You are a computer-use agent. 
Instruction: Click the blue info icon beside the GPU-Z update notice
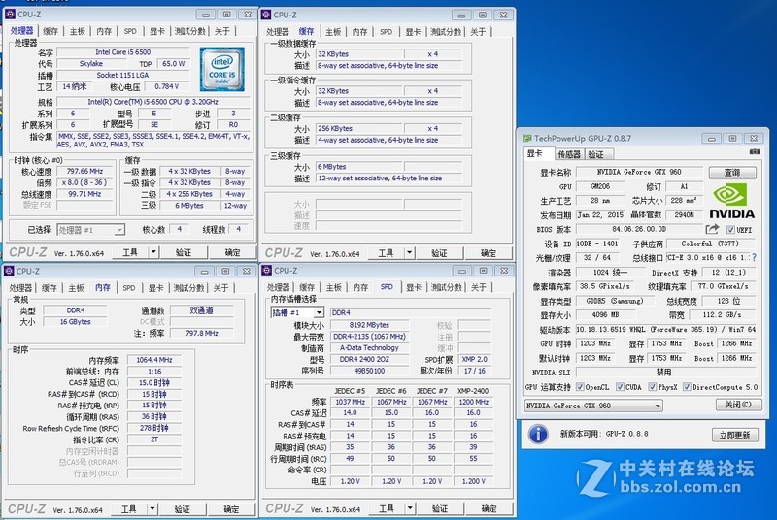click(538, 434)
